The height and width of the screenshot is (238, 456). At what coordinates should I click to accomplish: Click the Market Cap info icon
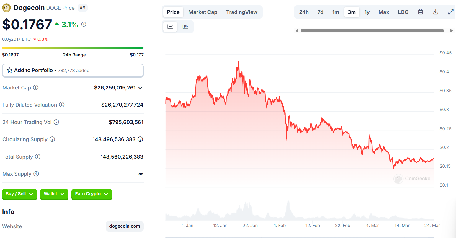pos(36,87)
